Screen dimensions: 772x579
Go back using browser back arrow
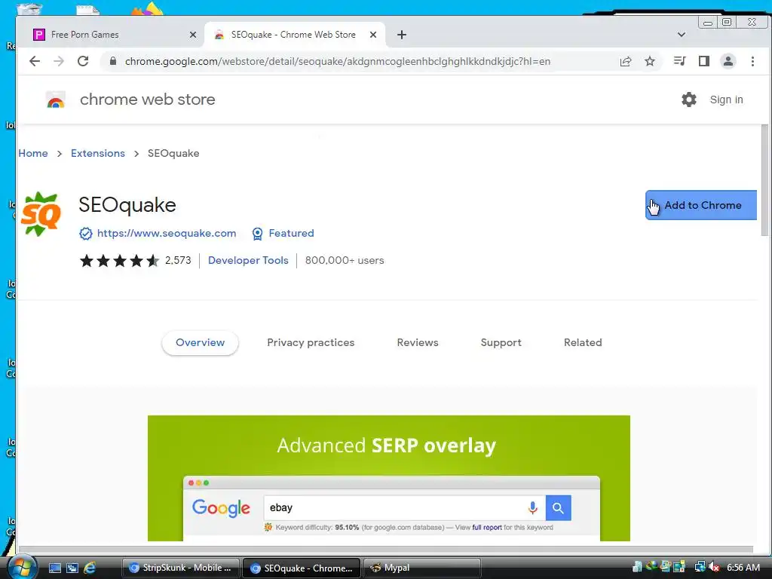(35, 61)
